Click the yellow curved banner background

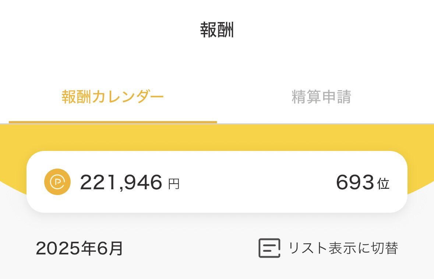click(x=217, y=138)
